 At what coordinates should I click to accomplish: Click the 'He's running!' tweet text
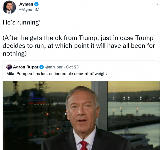pos(22,22)
